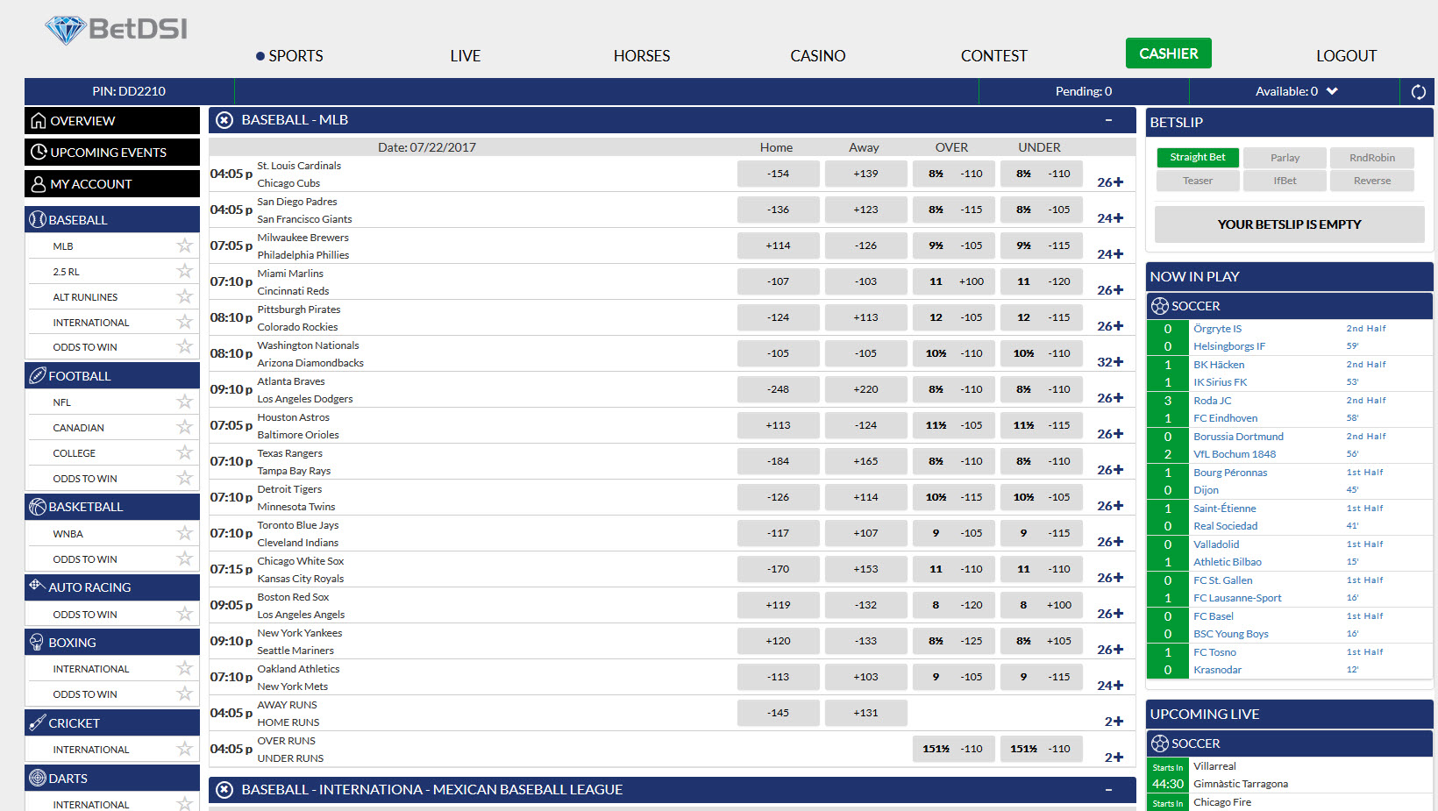Image resolution: width=1438 pixels, height=811 pixels.
Task: Expand 32+ more bets for Nationals vs Diamondbacks
Action: tap(1110, 362)
